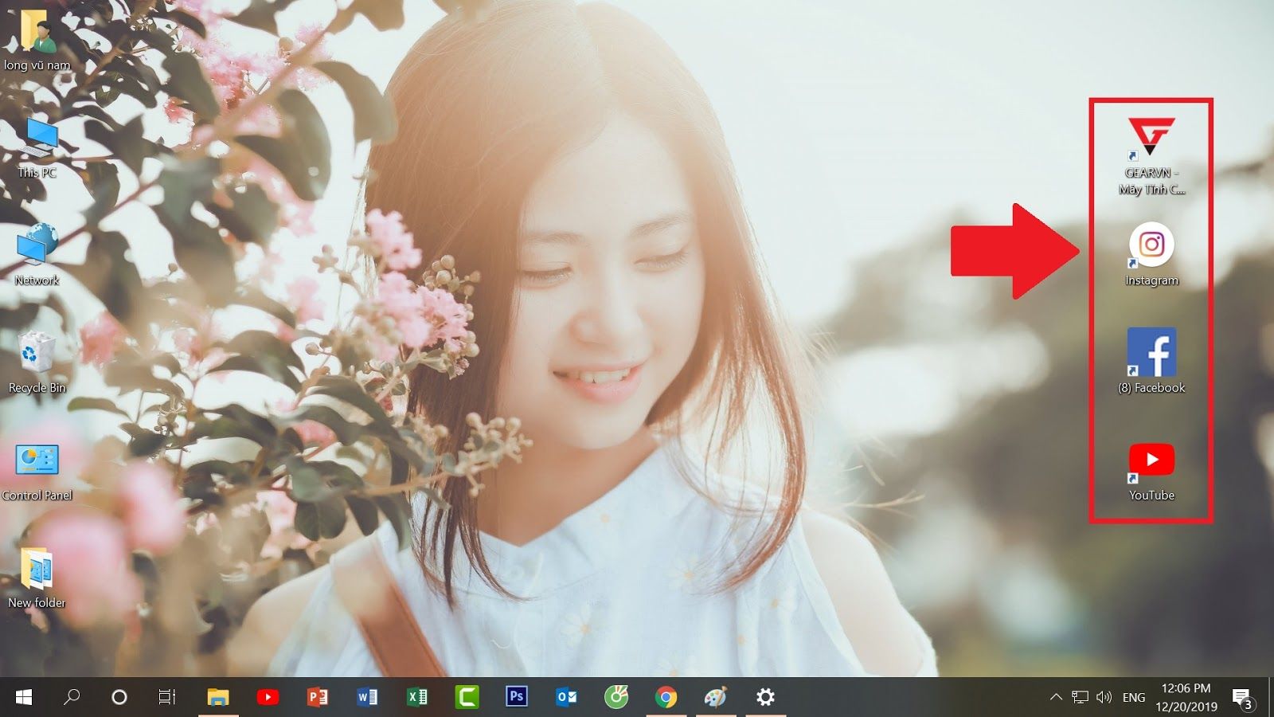The height and width of the screenshot is (717, 1274).
Task: Open the volume control slider
Action: tap(1105, 696)
